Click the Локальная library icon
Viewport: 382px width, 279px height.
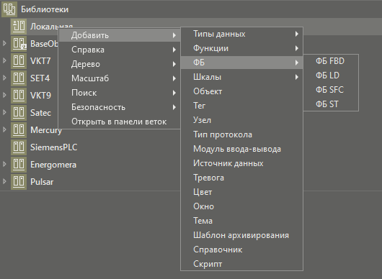[19, 27]
